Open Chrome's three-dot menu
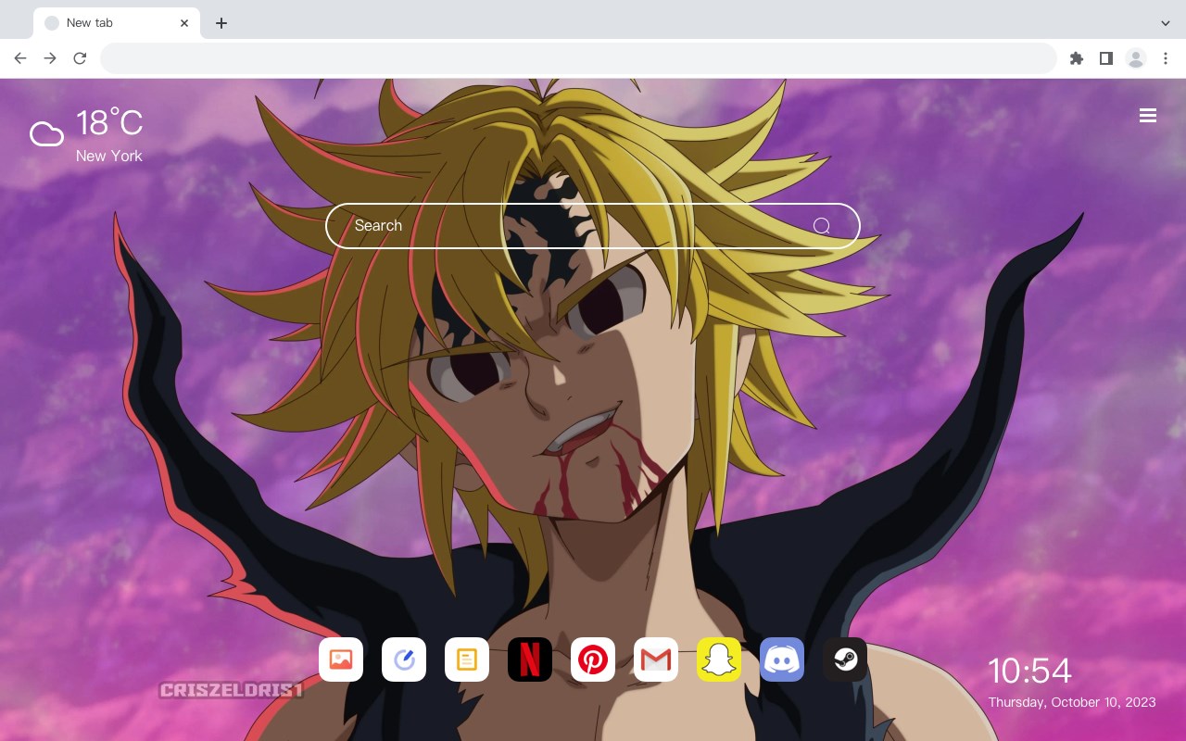Screen dimensions: 1186x741 pyautogui.click(x=1166, y=58)
